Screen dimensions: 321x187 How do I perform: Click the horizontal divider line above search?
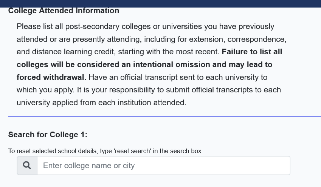(164, 117)
